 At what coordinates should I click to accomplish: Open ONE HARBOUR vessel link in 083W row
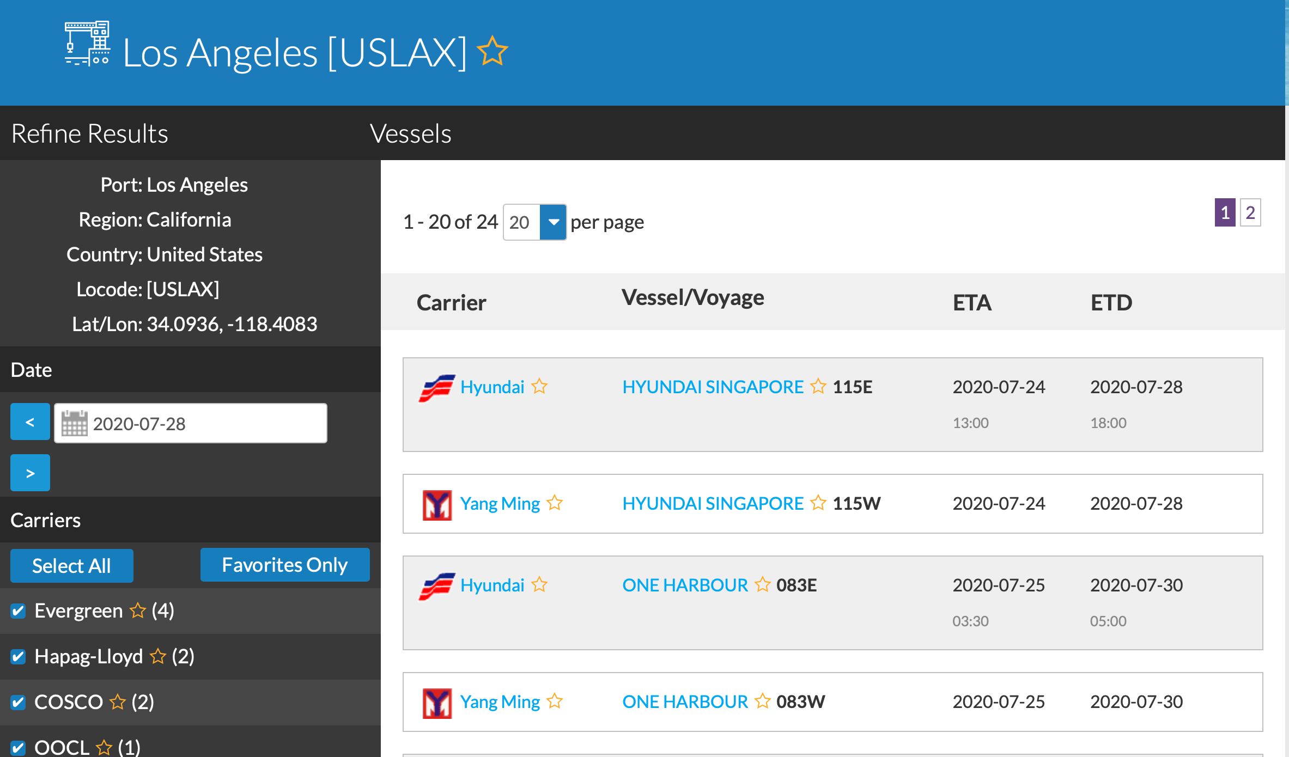[x=685, y=701]
